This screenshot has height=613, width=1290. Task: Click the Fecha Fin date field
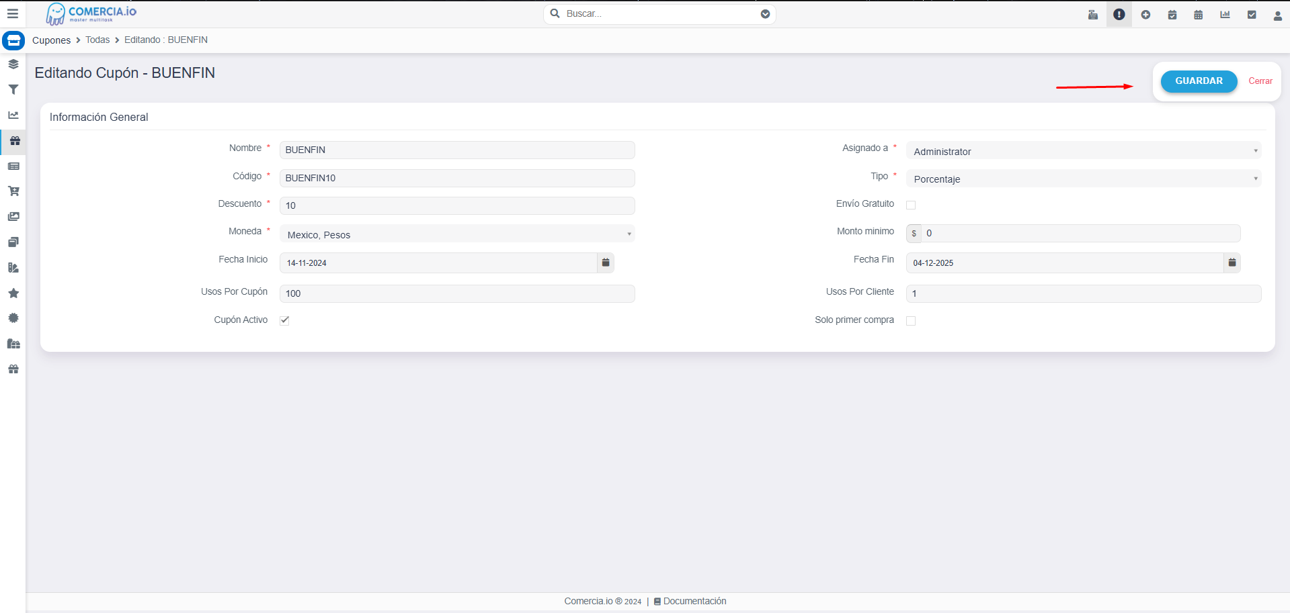coord(1065,263)
